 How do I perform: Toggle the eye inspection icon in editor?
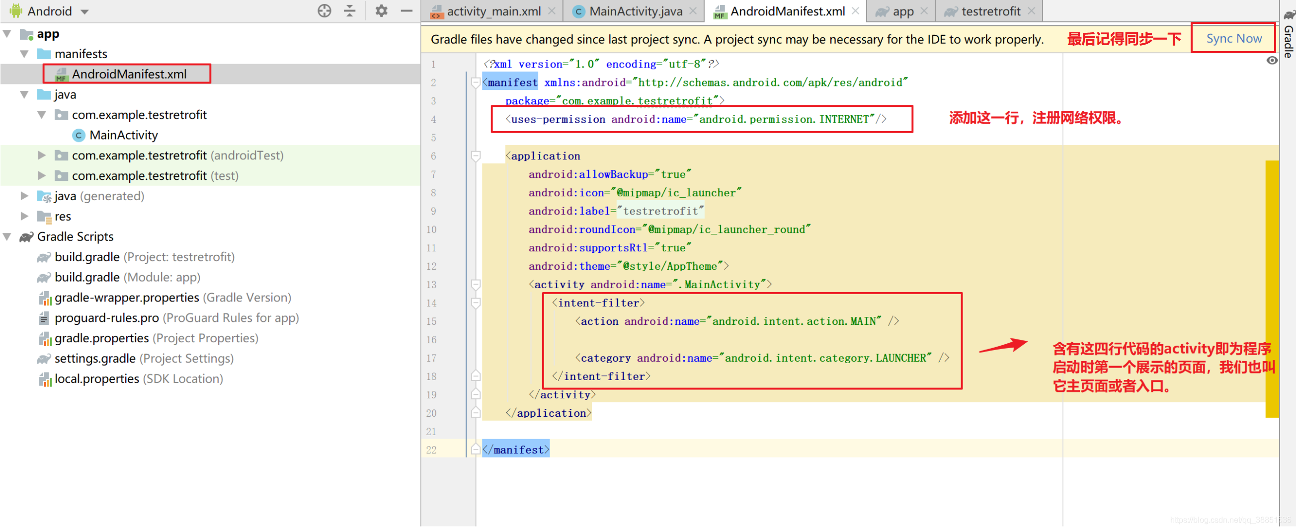(x=1272, y=61)
